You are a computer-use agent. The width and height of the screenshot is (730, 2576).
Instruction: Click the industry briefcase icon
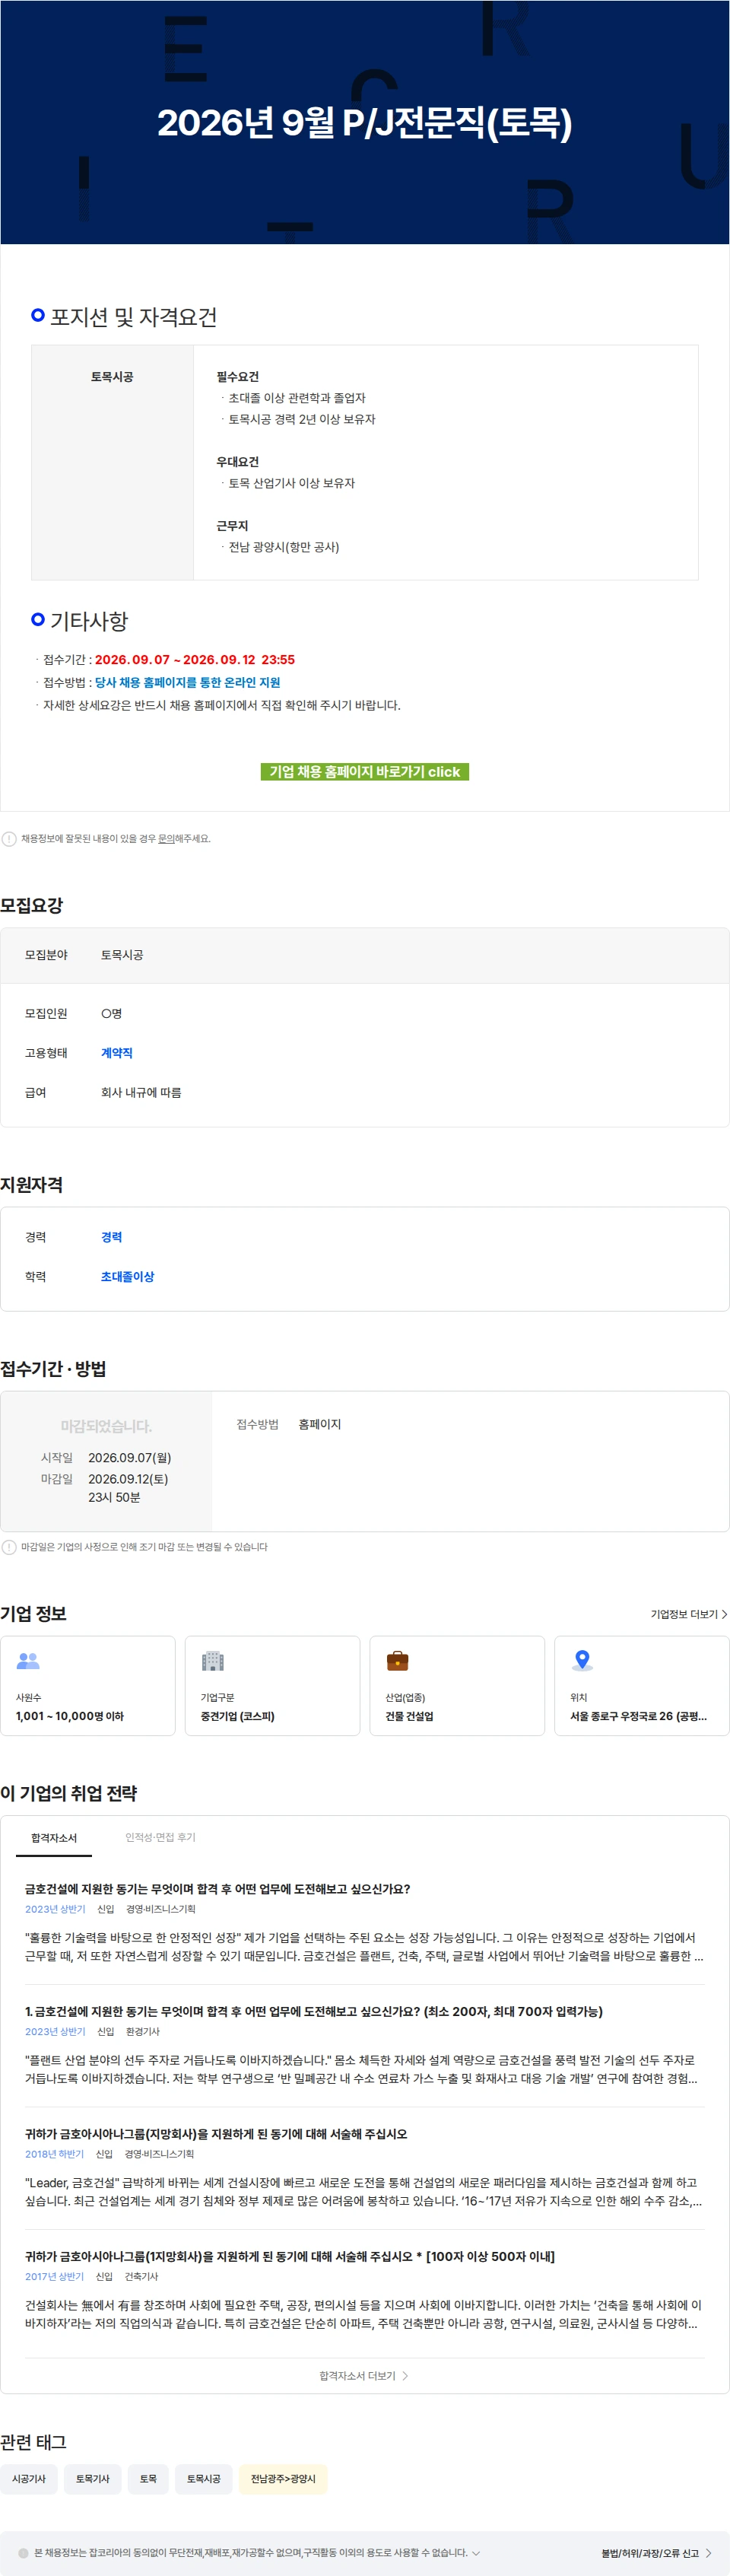[397, 1660]
